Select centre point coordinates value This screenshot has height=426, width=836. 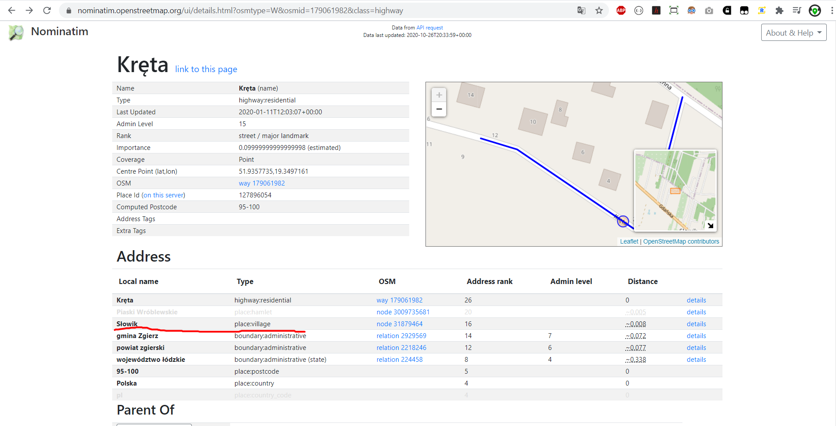[274, 171]
